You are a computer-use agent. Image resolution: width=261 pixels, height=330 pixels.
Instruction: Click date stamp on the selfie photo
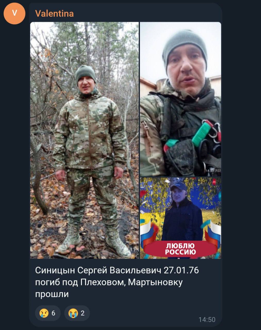click(x=213, y=171)
